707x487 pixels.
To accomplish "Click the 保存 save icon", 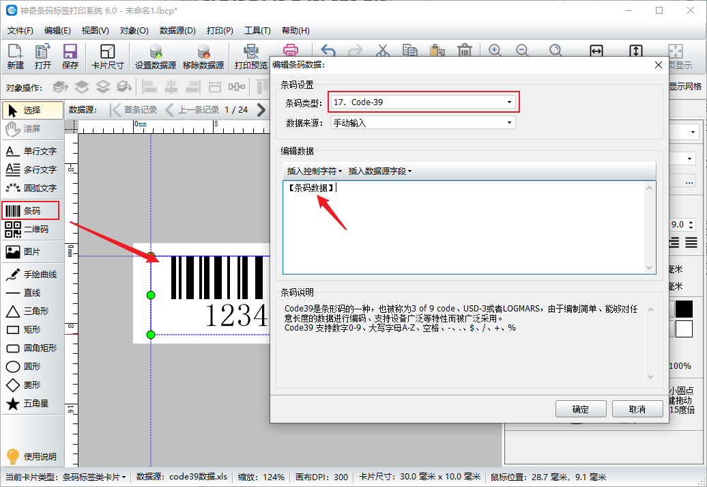I will (x=70, y=56).
